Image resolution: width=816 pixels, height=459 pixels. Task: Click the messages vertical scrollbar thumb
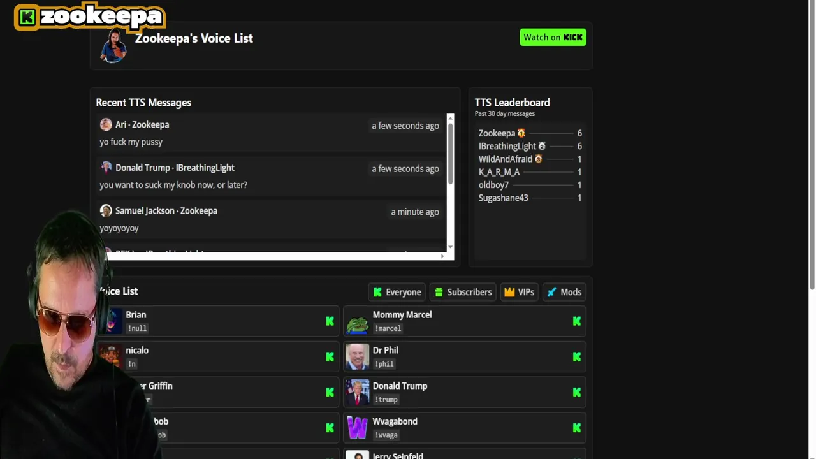pyautogui.click(x=450, y=153)
